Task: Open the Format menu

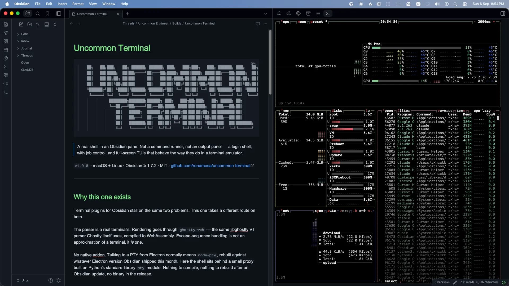Action: (x=78, y=4)
